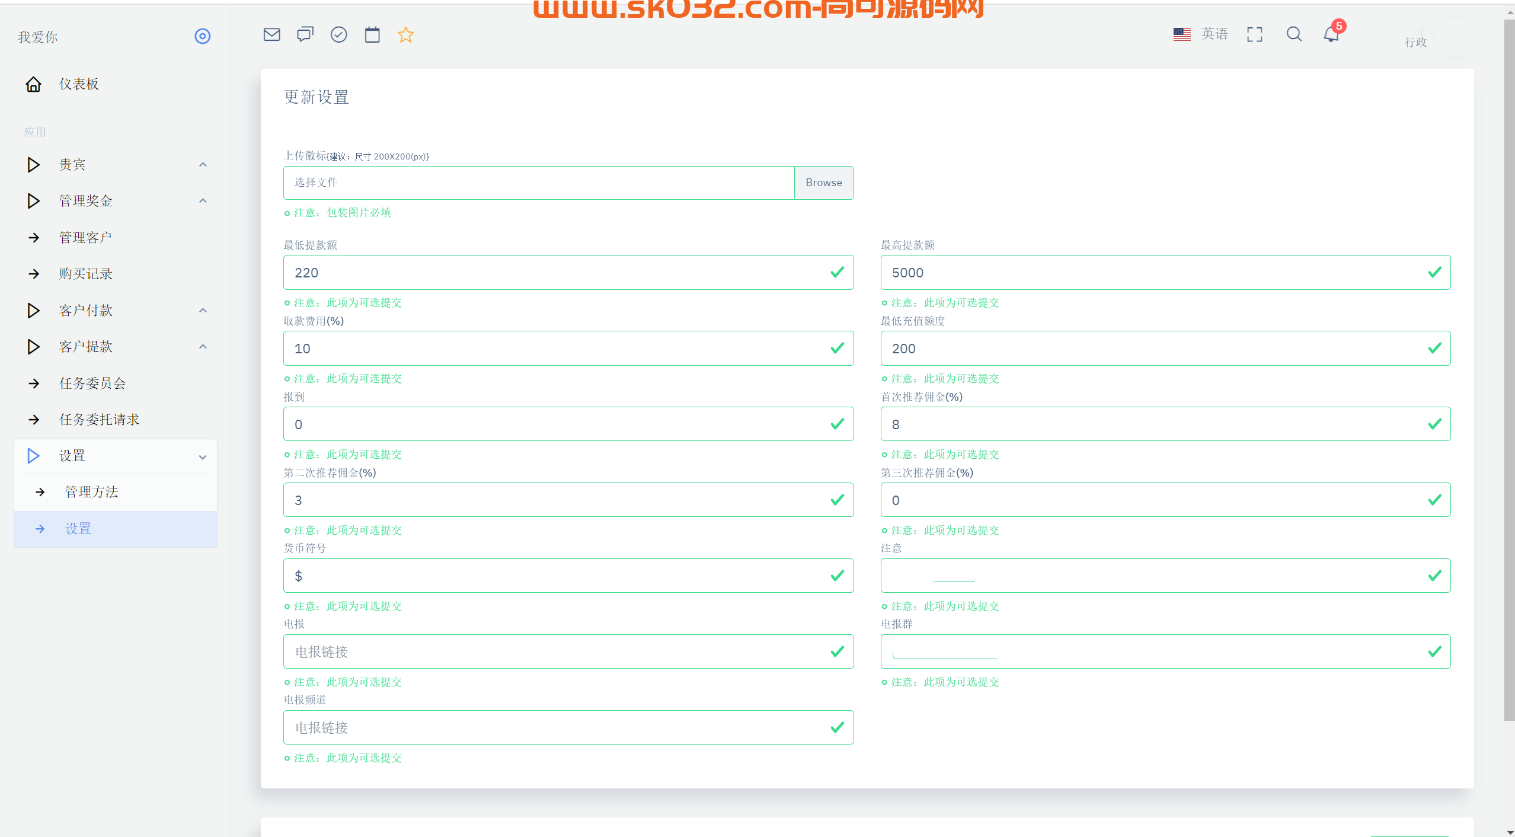Viewport: 1515px width, 837px height.
Task: Open the chat bubbles icon
Action: click(305, 34)
